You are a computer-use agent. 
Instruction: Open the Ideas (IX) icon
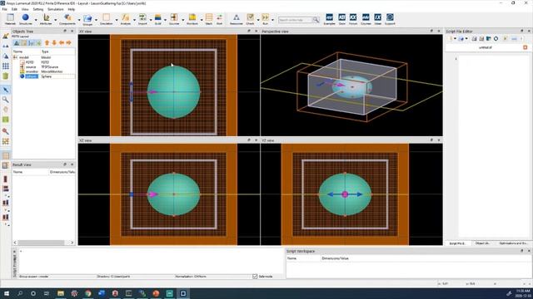coord(377,17)
